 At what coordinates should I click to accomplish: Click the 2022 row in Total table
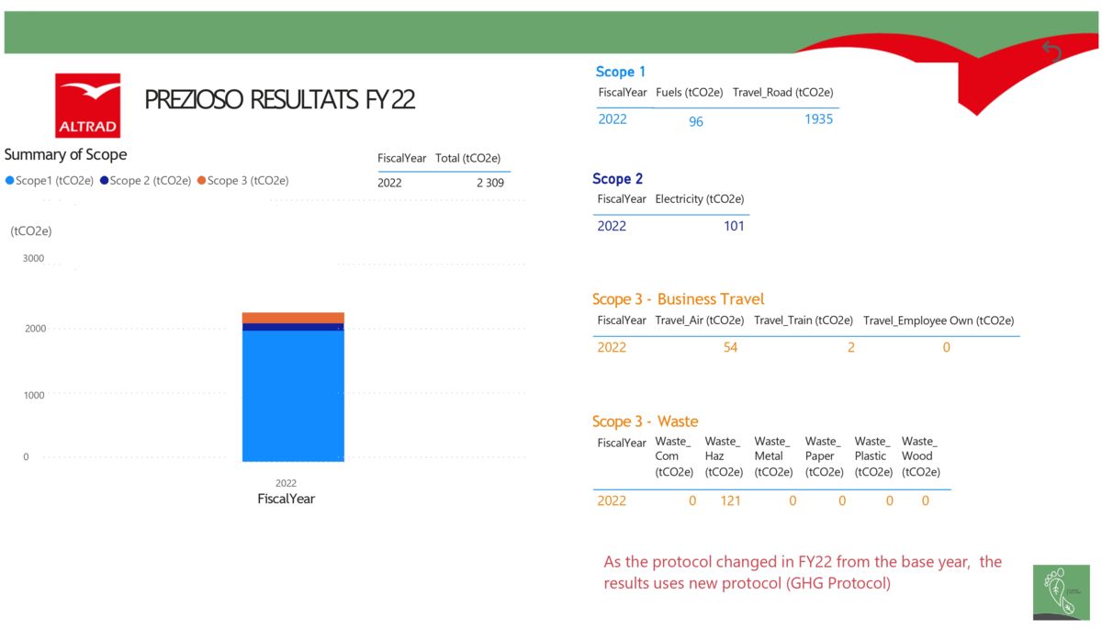pos(444,183)
